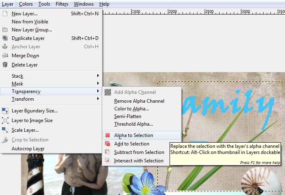The image size is (285, 195).
Task: Click the Duplicate Layer icon
Action: click(5, 38)
